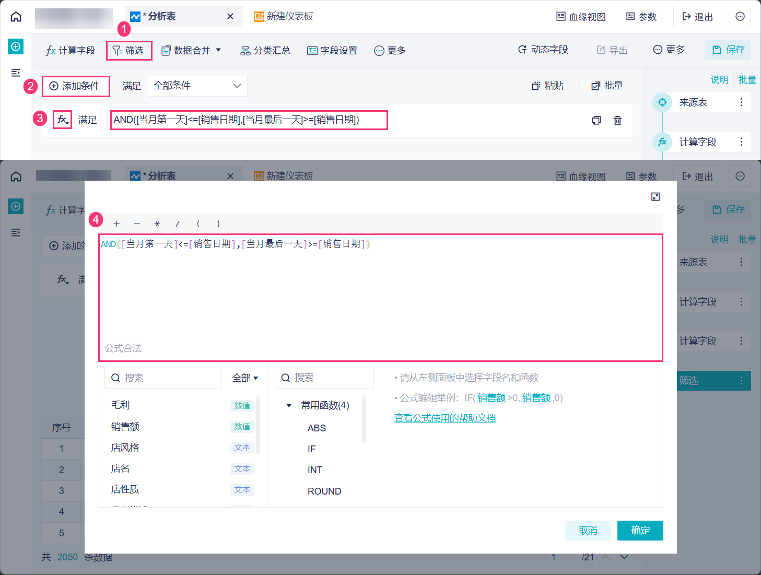Collapse the 常用函数(4) function group
This screenshot has height=575, width=761.
click(289, 405)
